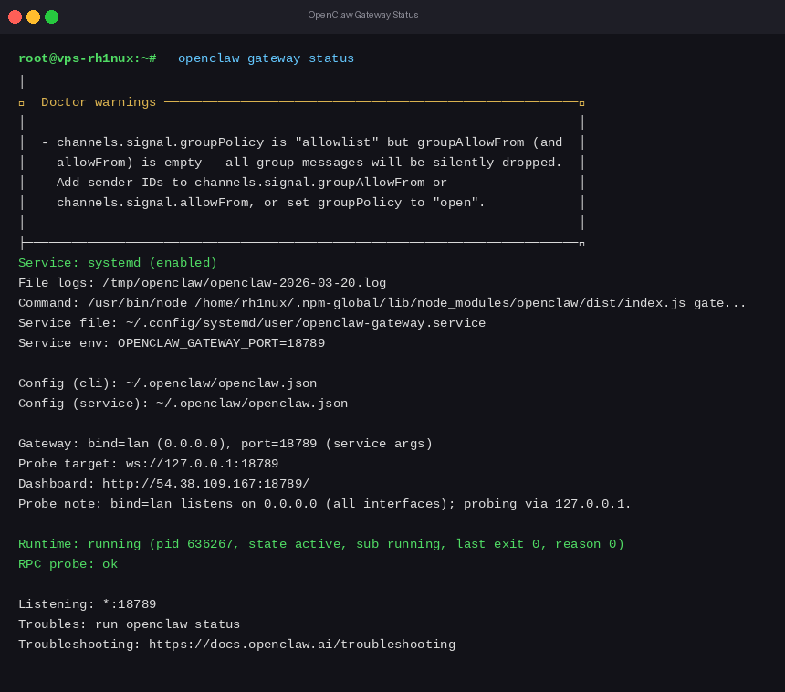Select the Service: systemd (enabled) status
Image resolution: width=785 pixels, height=692 pixels.
click(117, 262)
